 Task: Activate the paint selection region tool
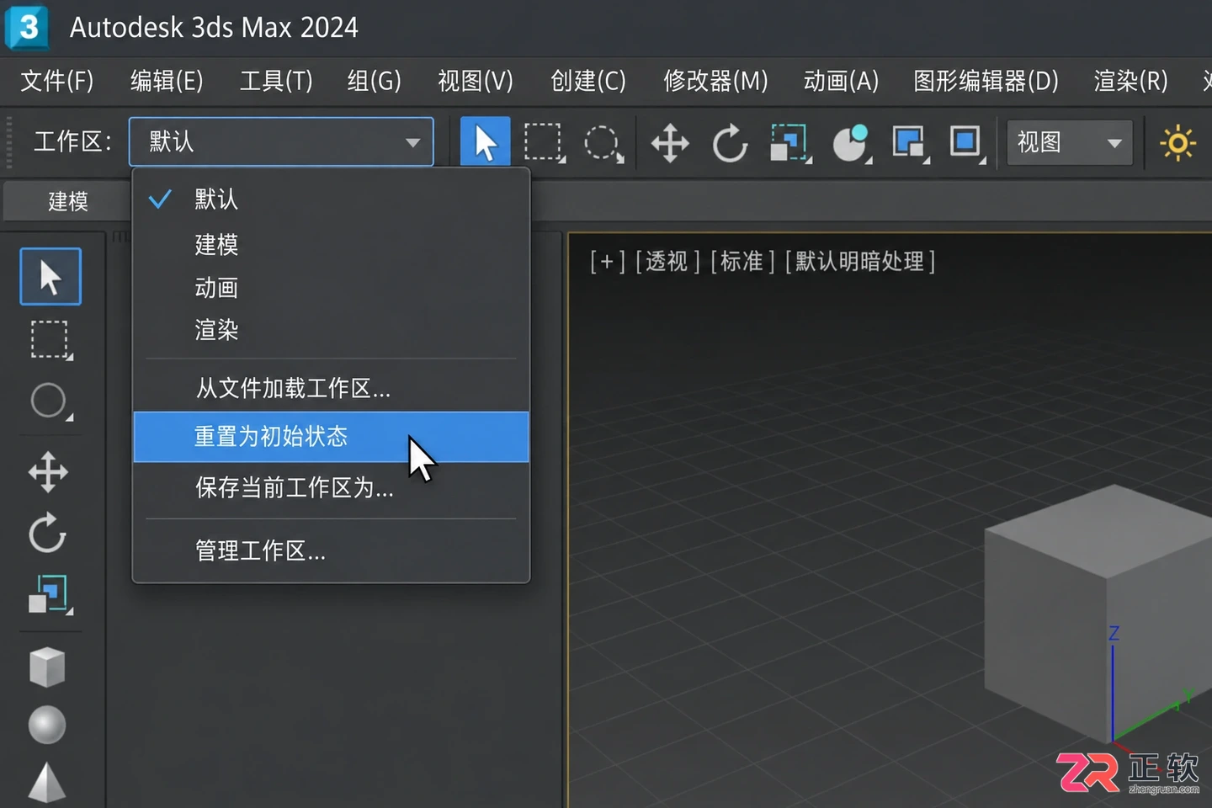point(603,143)
